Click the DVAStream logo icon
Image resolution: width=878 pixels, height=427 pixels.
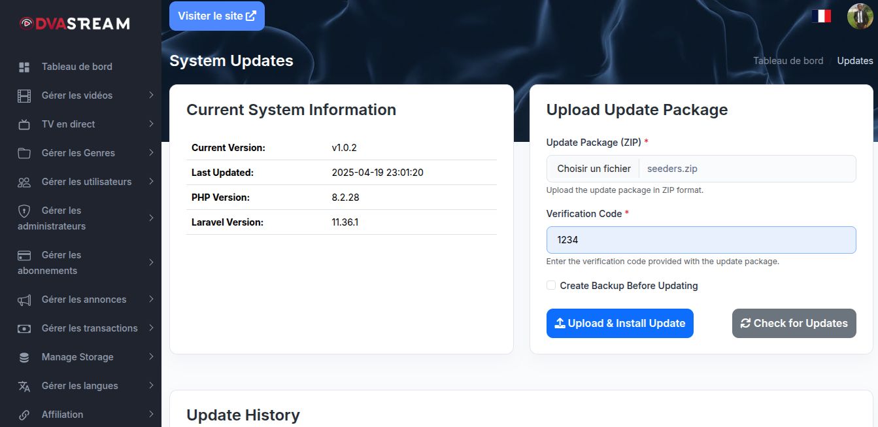27,24
